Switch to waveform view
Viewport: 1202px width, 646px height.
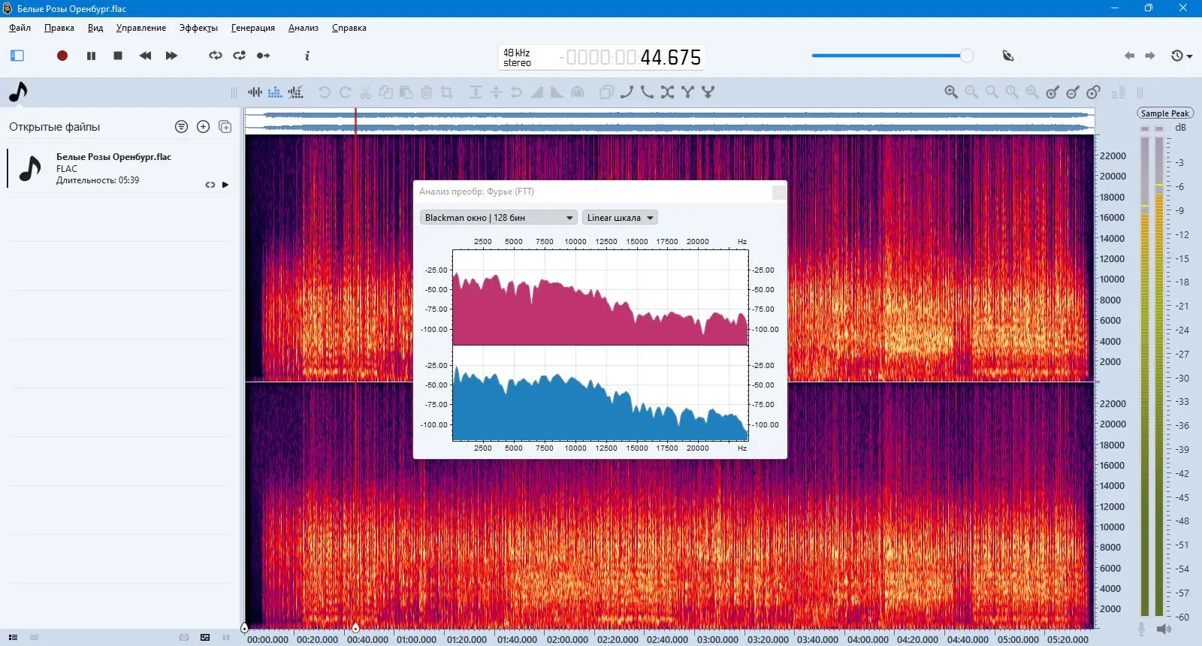tap(255, 92)
